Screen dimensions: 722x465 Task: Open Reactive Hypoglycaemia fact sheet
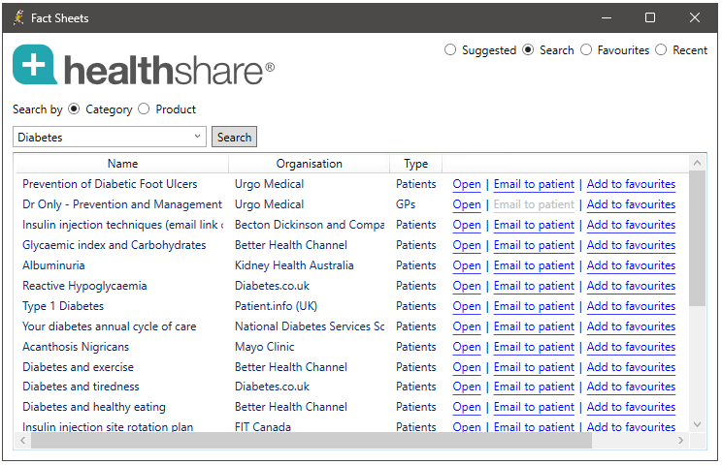[x=467, y=286]
